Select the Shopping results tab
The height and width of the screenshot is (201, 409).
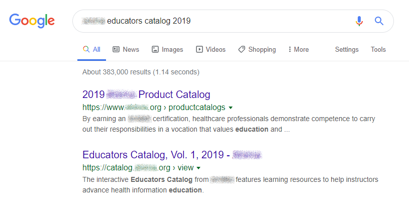(257, 49)
